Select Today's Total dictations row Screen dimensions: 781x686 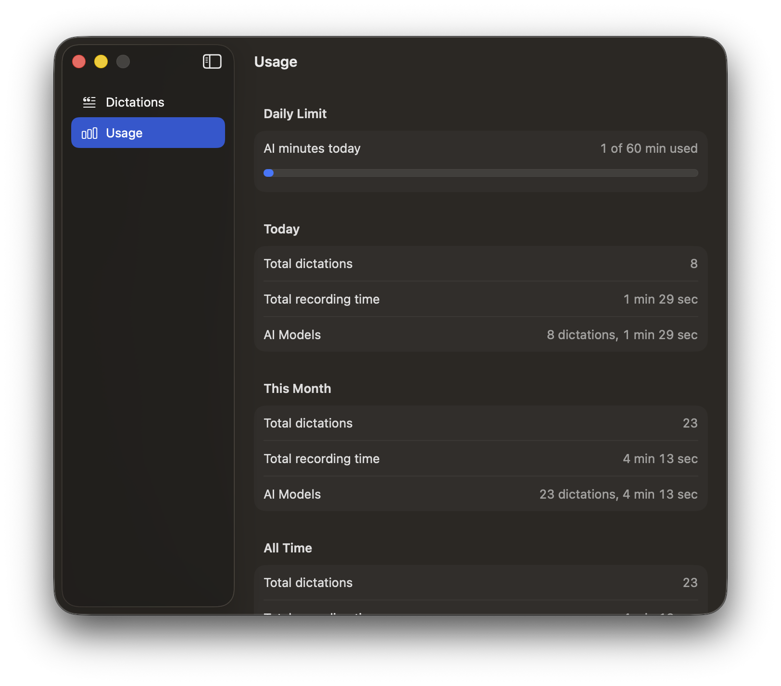[480, 264]
